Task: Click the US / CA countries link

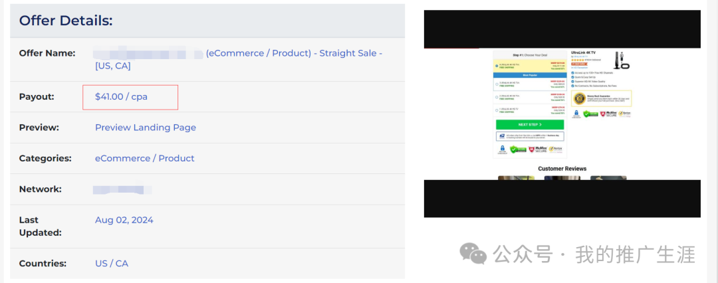Action: (x=111, y=263)
